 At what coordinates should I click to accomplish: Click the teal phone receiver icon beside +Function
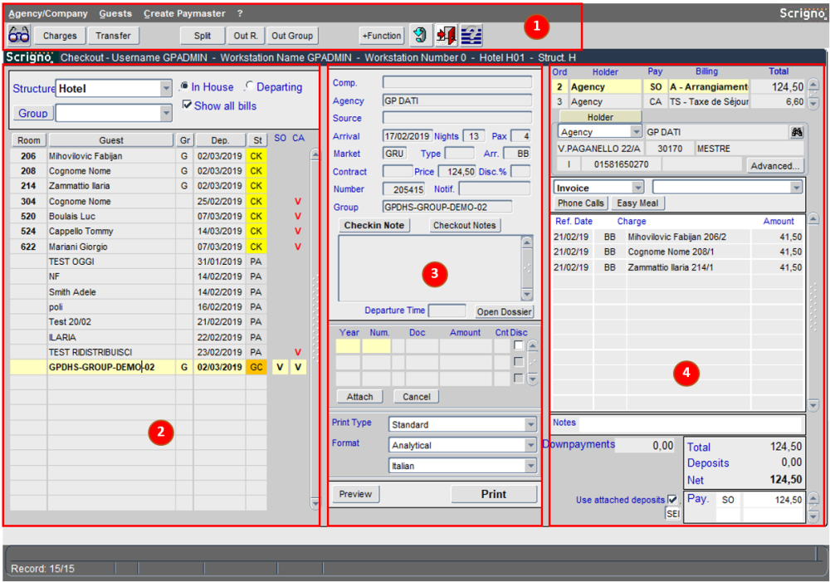coord(420,35)
